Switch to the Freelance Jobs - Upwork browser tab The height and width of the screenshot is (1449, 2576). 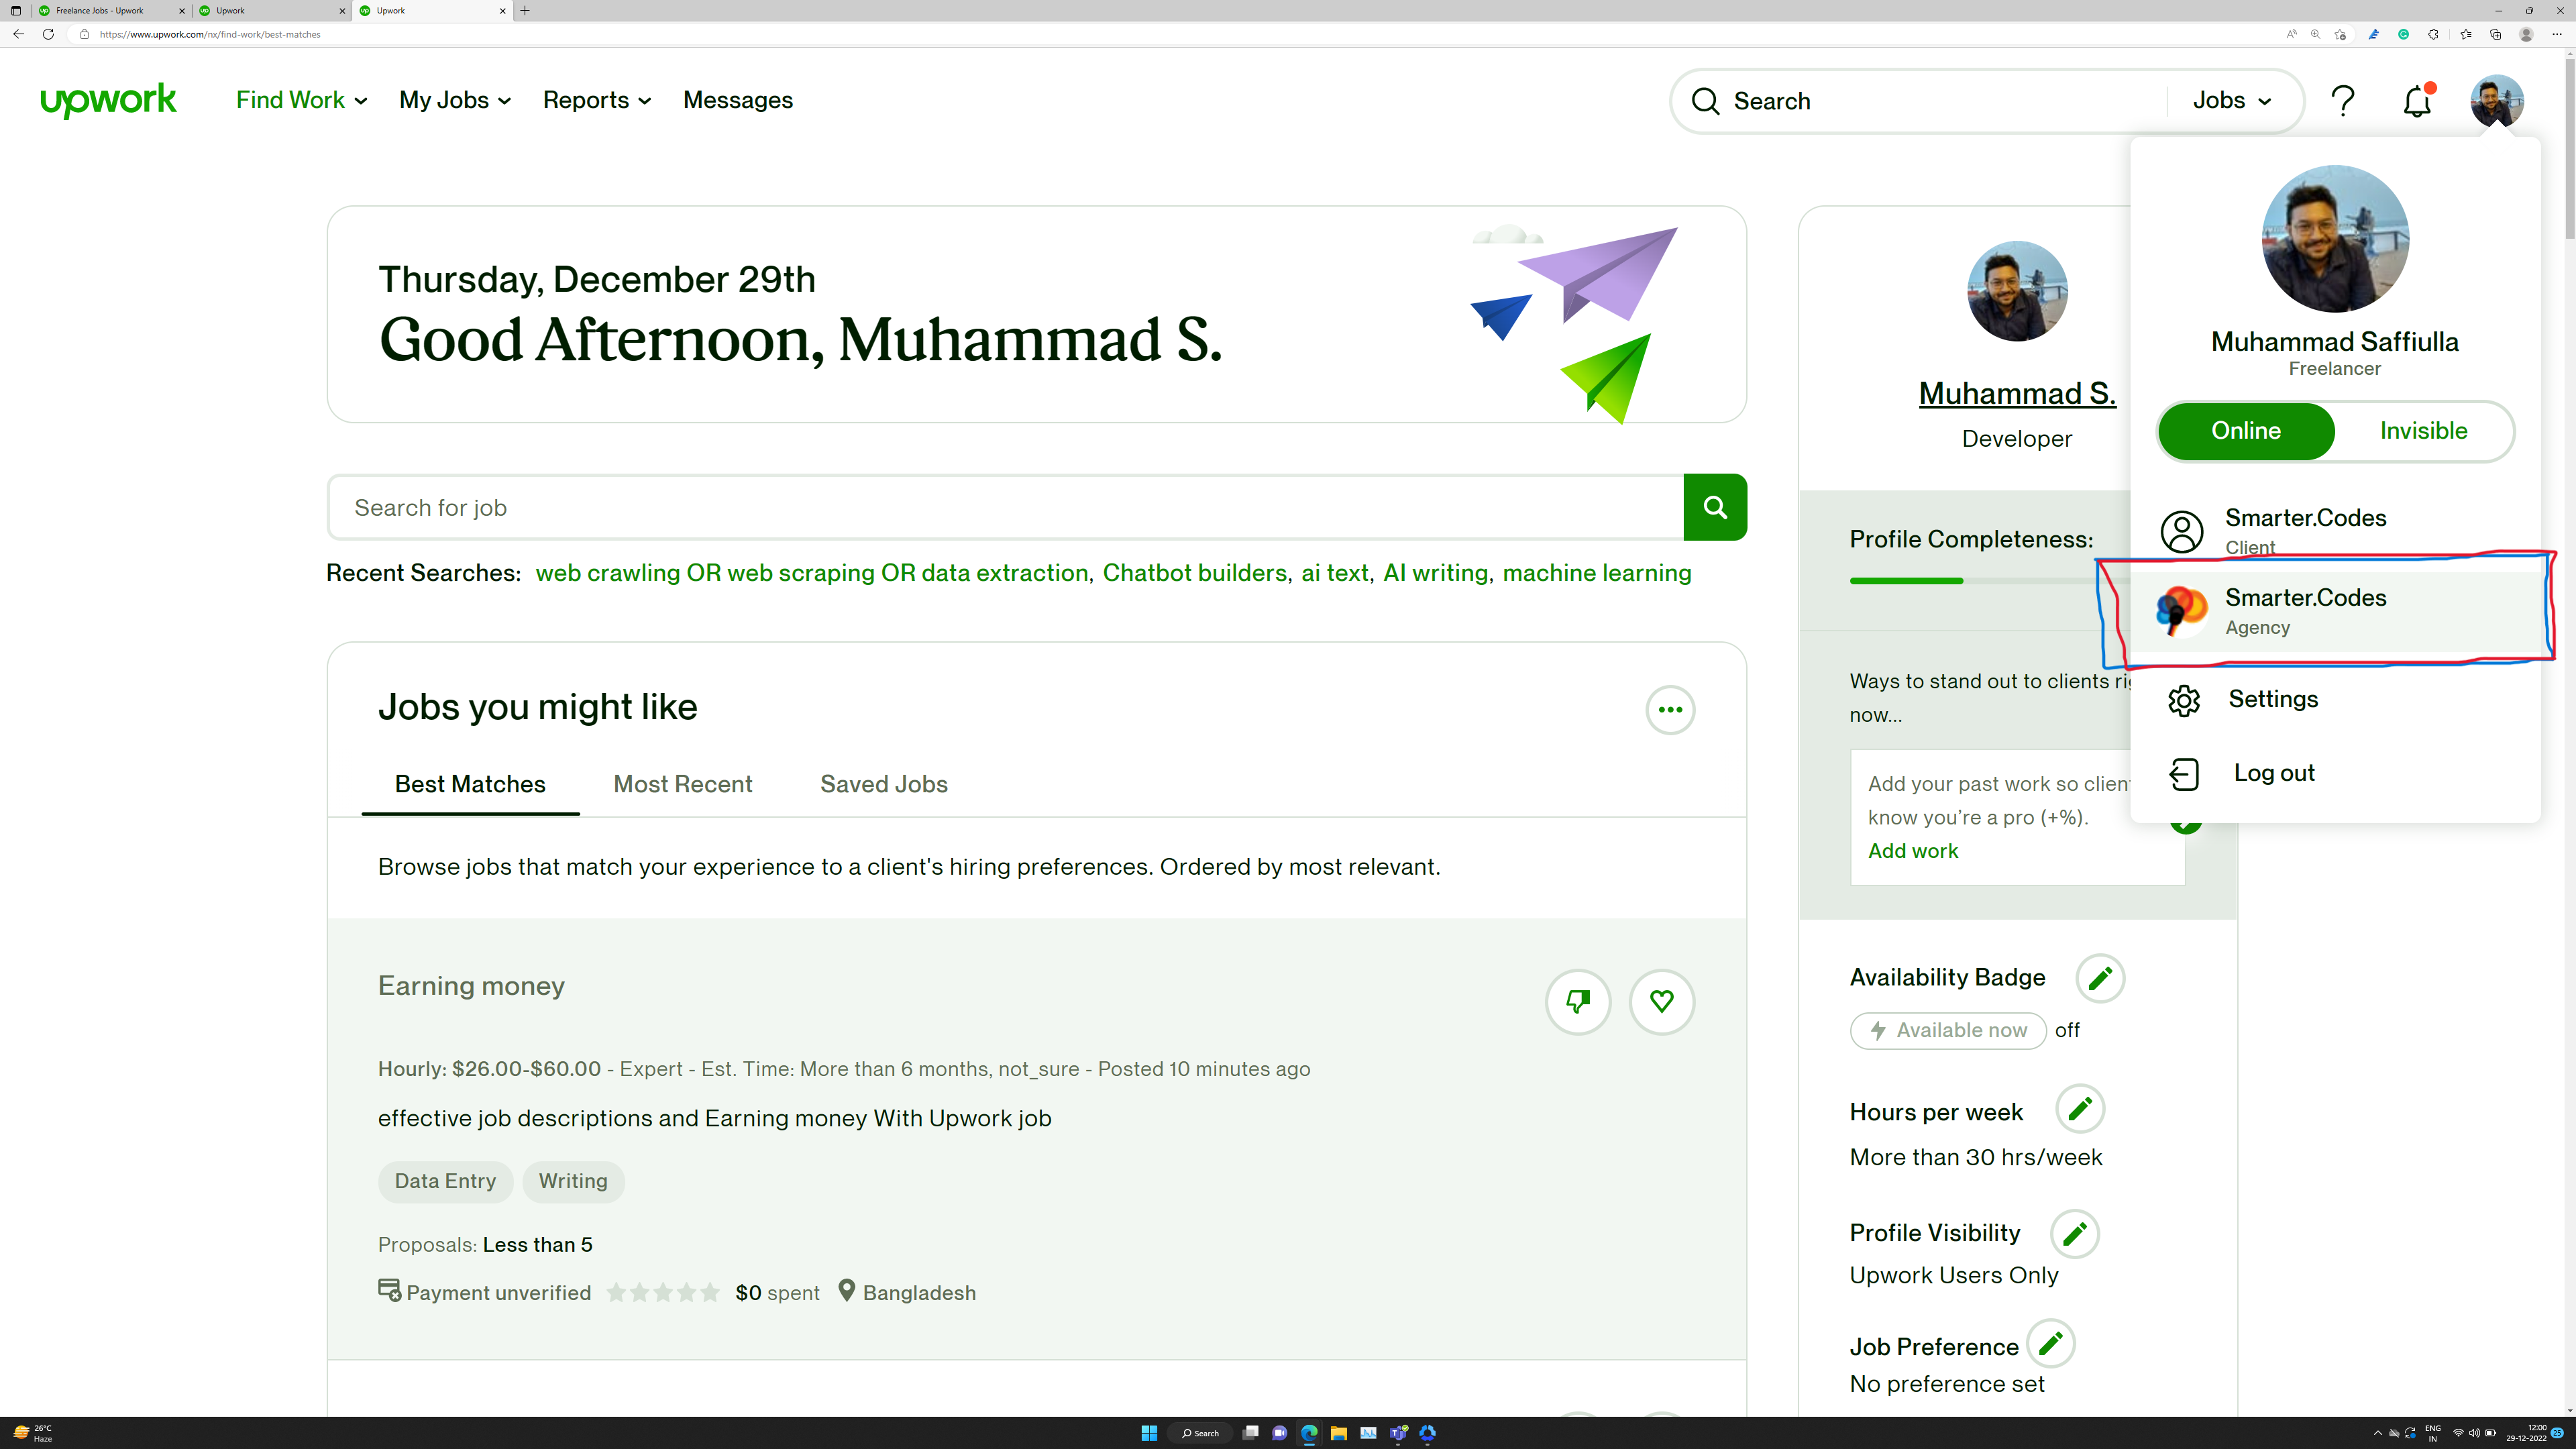tap(110, 11)
